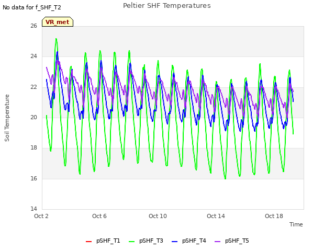Click the highest green peak above 25 degrees

click(56, 39)
